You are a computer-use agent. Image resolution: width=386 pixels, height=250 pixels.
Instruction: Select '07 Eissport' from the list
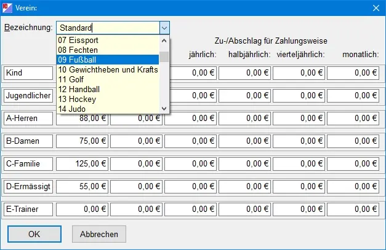point(108,40)
